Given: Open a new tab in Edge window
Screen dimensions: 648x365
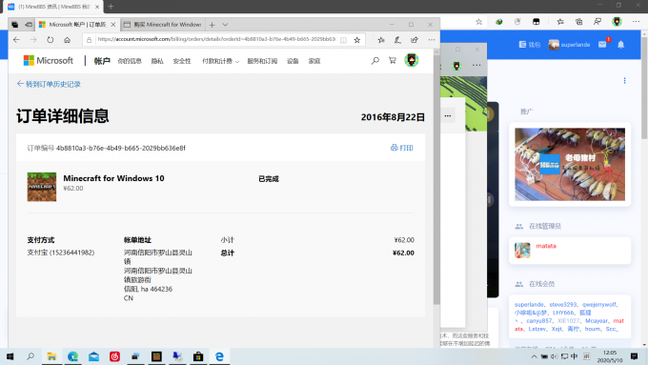Looking at the screenshot, I should click(x=212, y=25).
